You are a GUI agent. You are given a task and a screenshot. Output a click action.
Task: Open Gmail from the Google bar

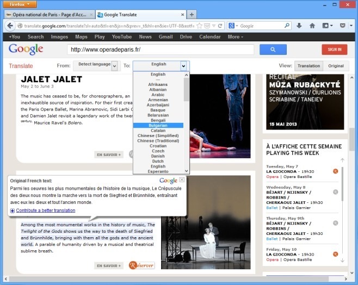coord(165,37)
